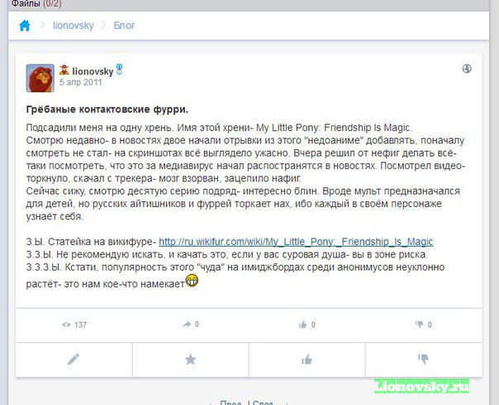Open lionovsky breadcrumb link
Screen dimensions: 499x405
74,26
